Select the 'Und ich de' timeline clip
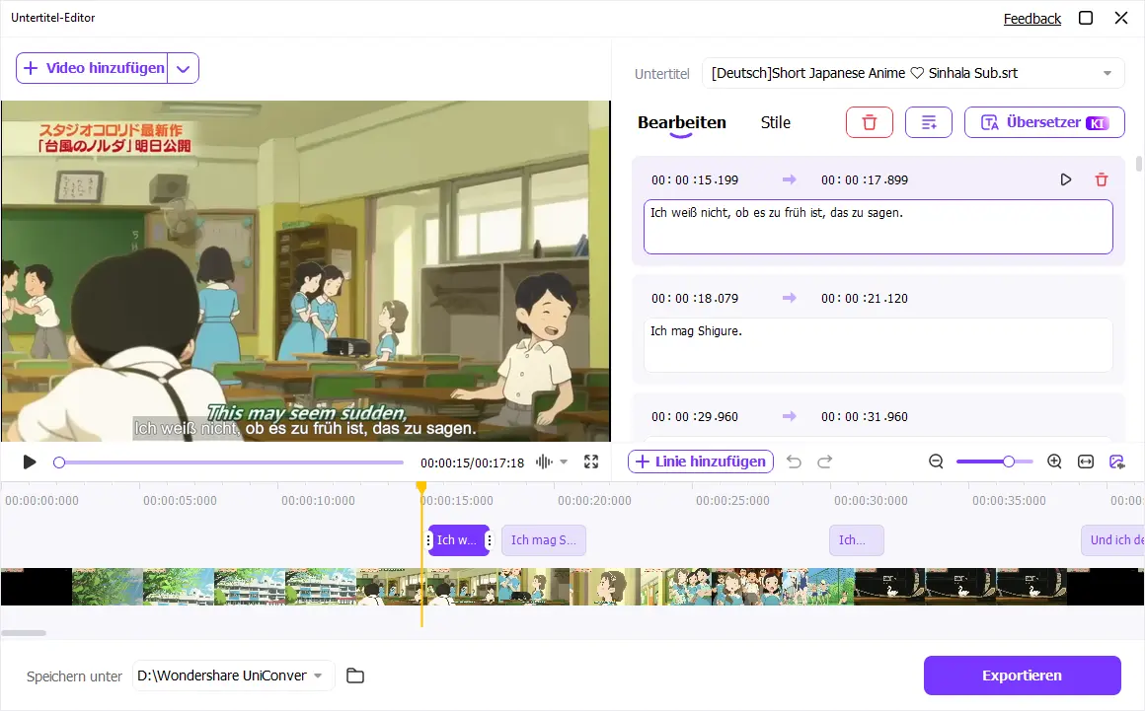The image size is (1145, 711). (x=1112, y=540)
